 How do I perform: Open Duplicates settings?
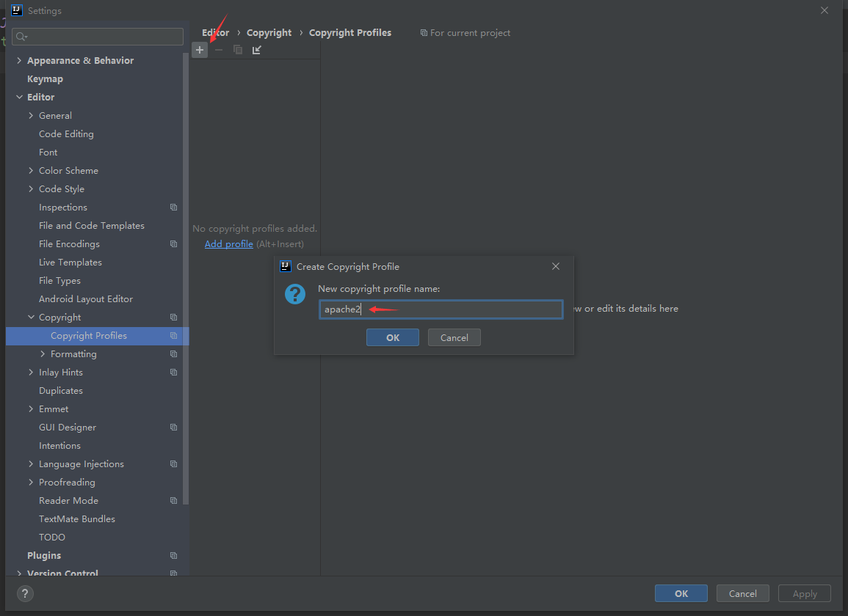[60, 391]
